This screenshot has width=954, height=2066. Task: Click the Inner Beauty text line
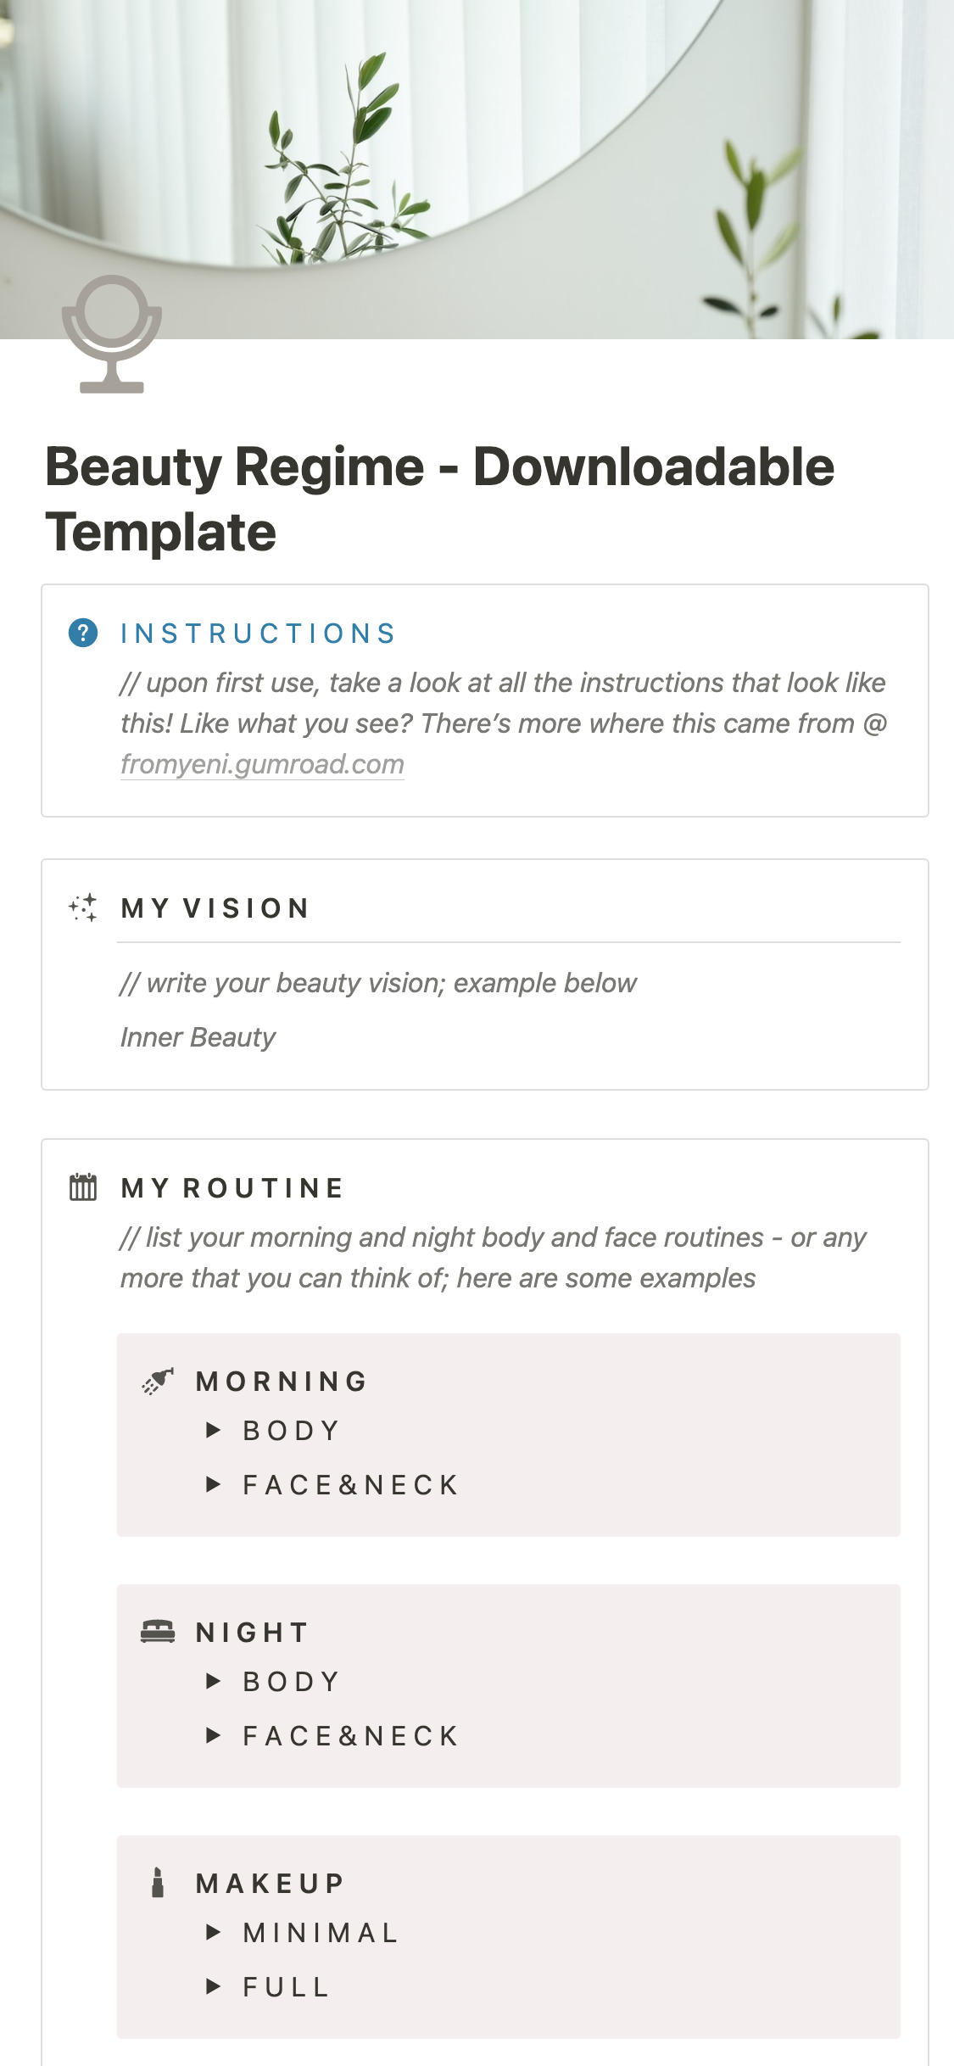coord(198,1037)
